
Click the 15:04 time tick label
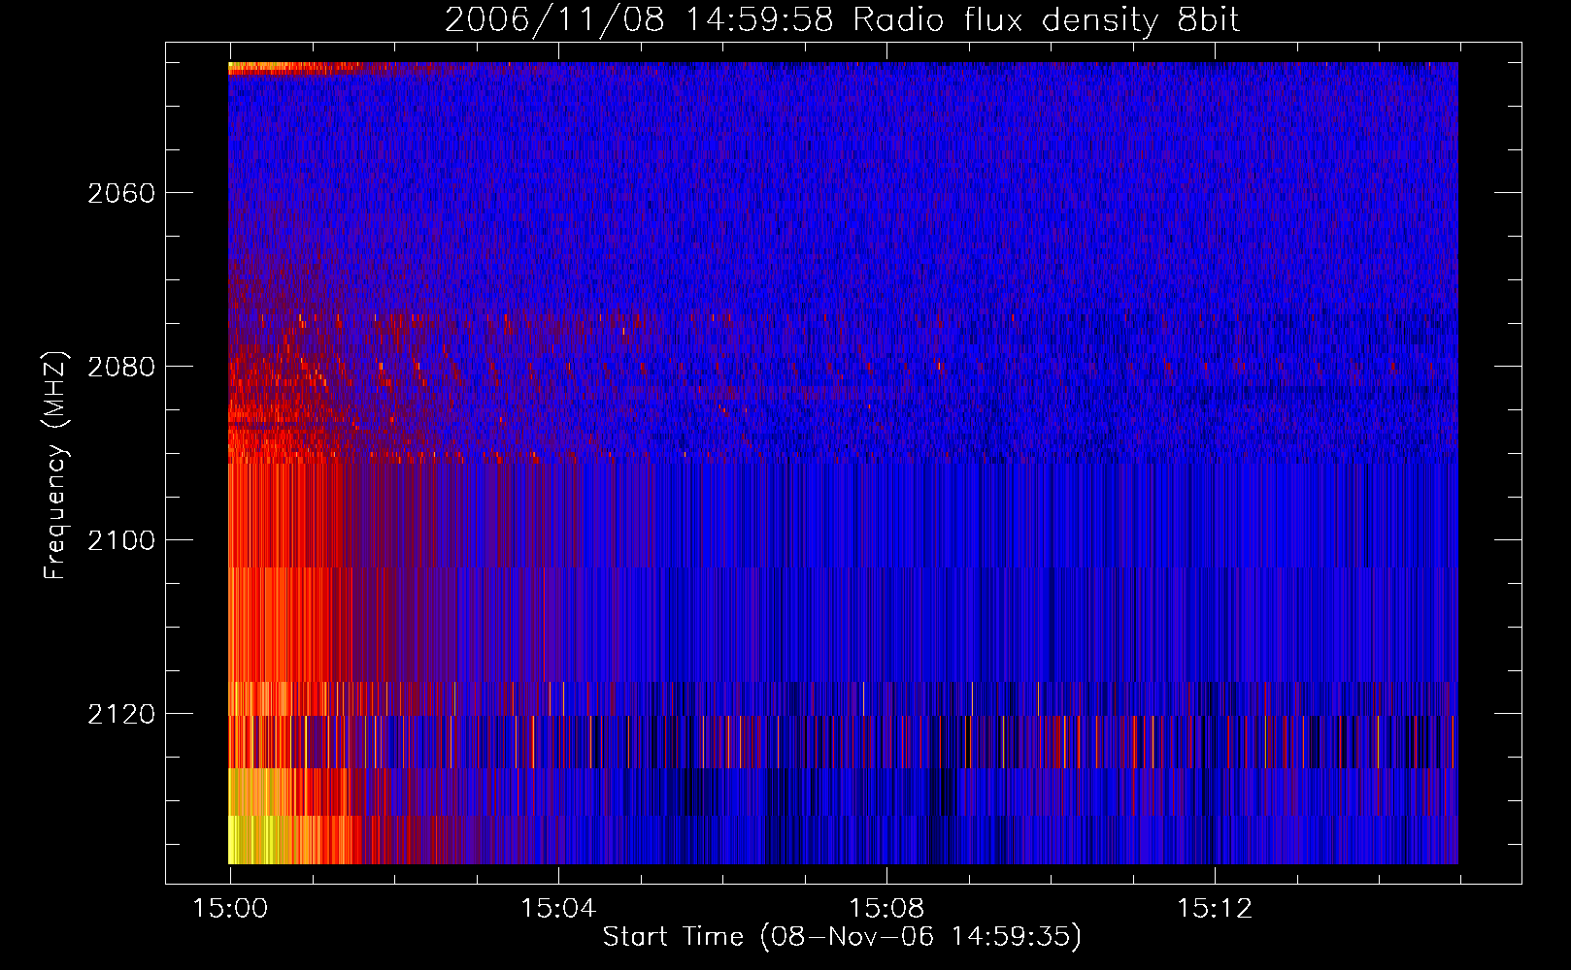point(558,908)
